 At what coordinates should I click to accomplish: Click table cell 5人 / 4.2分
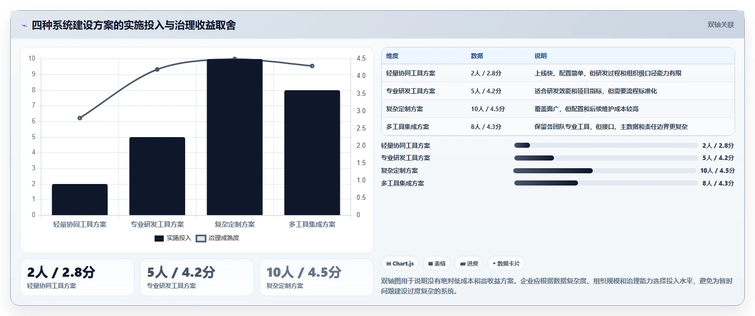tap(486, 91)
